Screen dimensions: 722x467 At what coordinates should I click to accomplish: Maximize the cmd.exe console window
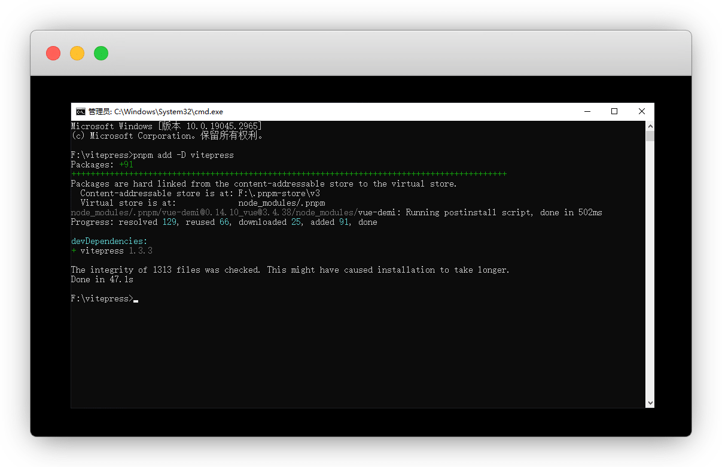pos(614,111)
